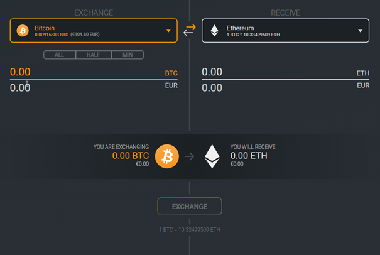Click the EXCHANGE section heading
This screenshot has width=380, height=255.
[94, 13]
